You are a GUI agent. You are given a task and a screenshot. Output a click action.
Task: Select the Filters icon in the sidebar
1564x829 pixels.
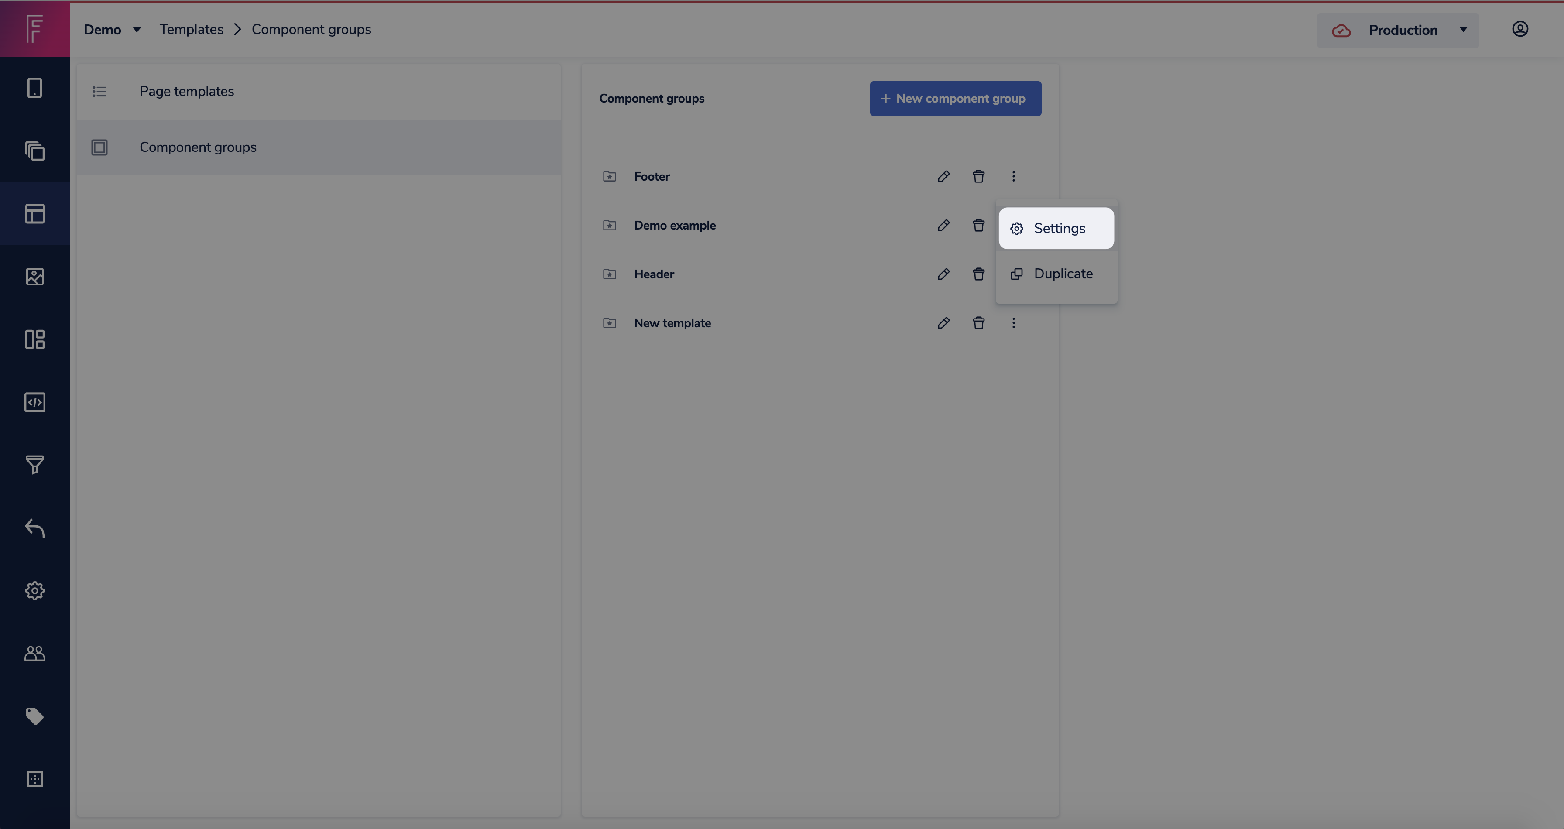pos(34,464)
